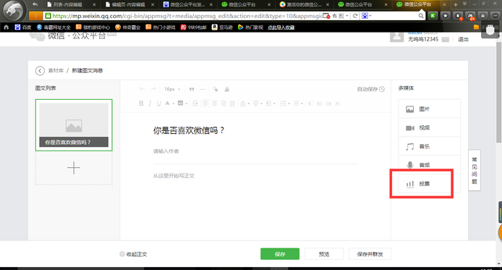
Task: Redo the edit in the editor toolbar
Action: (x=153, y=89)
